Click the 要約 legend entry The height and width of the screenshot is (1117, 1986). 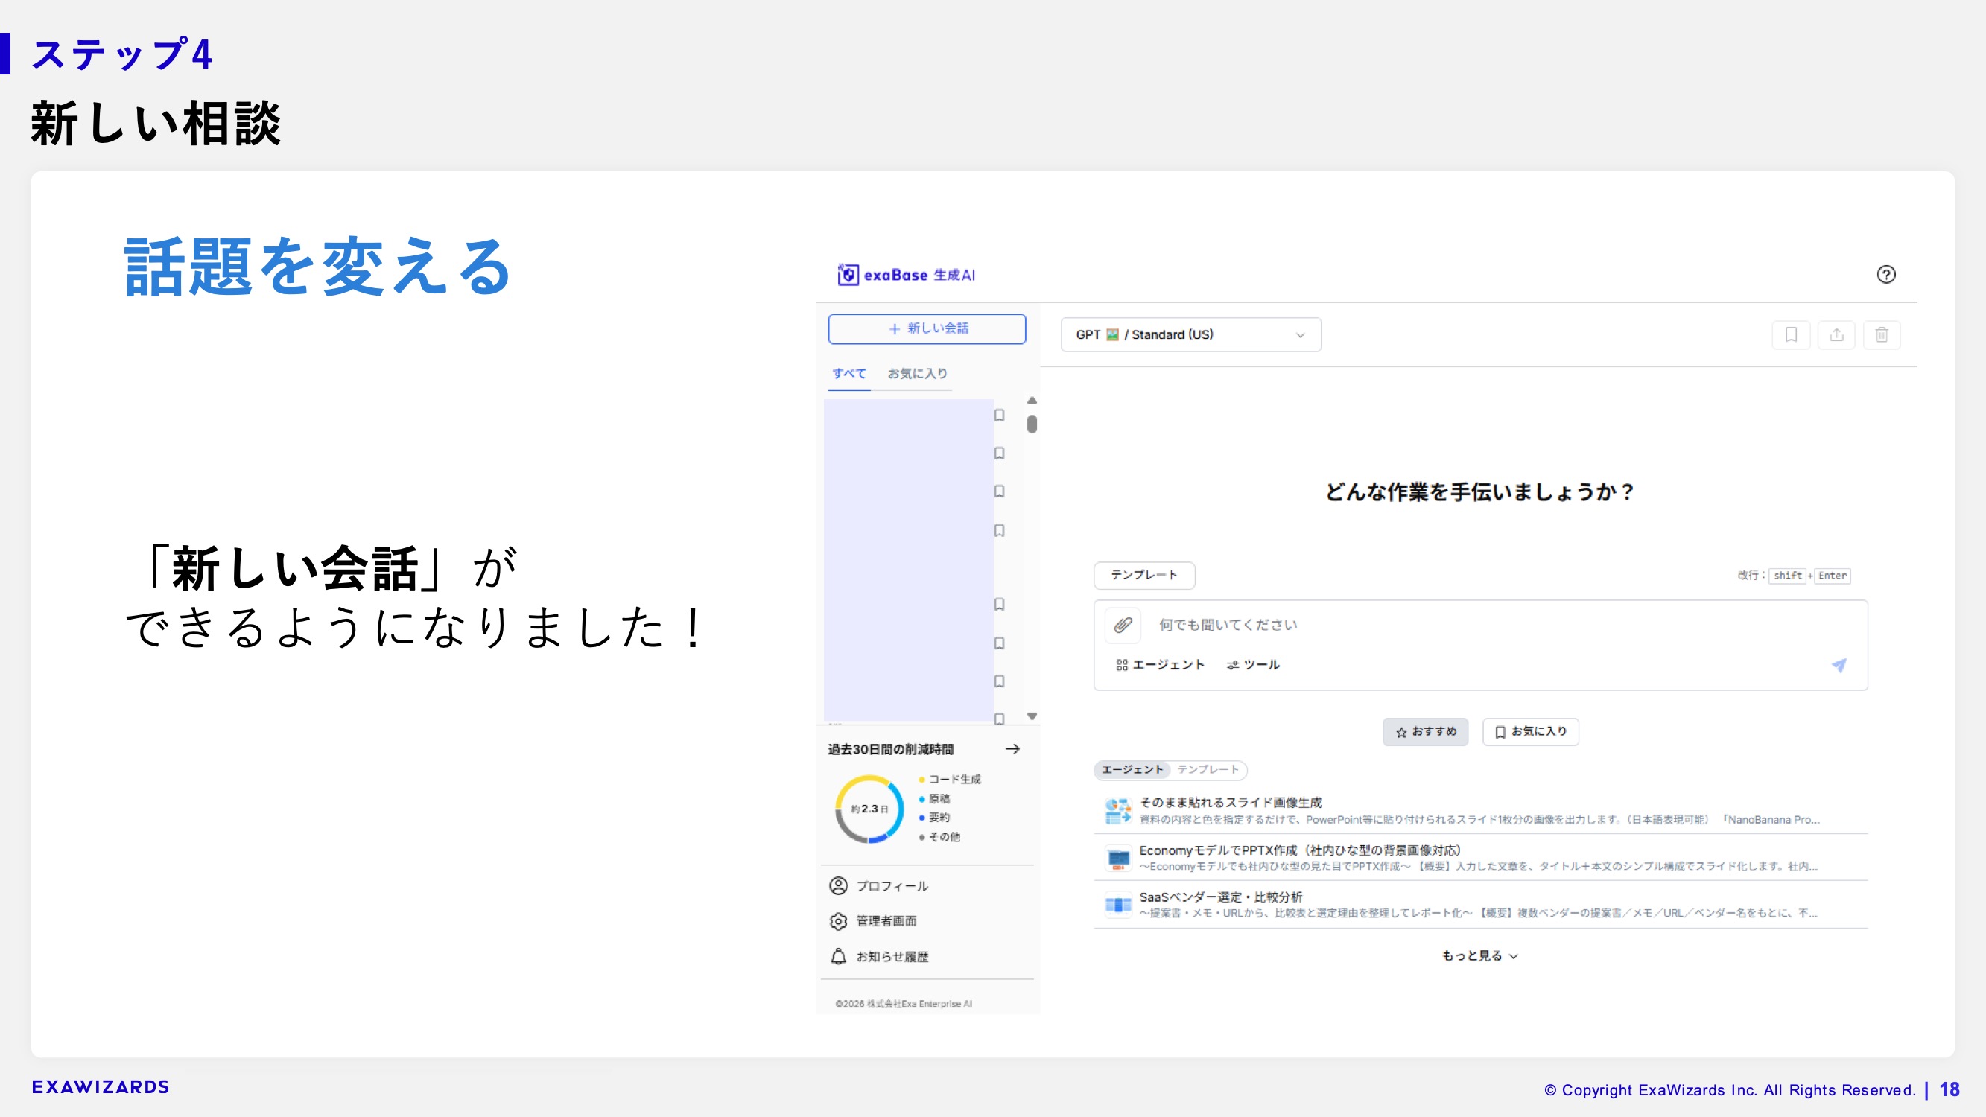[x=934, y=817]
